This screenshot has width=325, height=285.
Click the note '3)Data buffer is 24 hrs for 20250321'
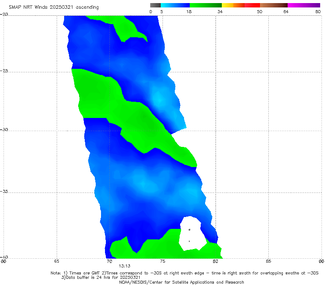pyautogui.click(x=101, y=278)
